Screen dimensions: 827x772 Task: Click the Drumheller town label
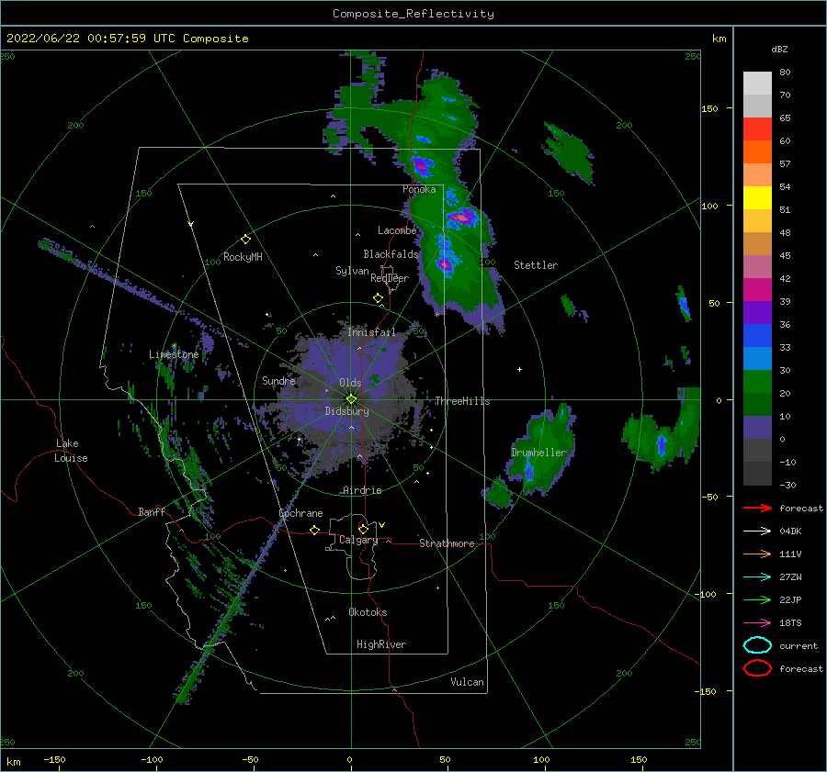[538, 453]
